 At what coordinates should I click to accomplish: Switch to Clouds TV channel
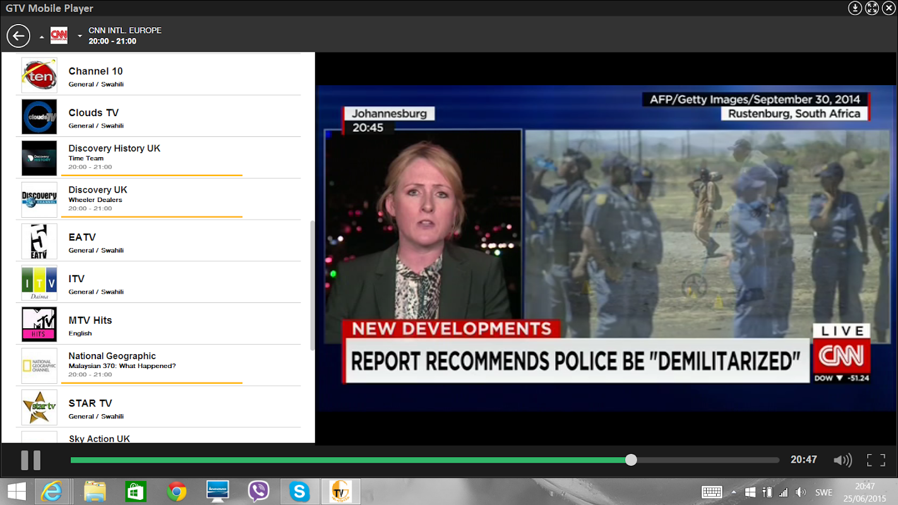pos(93,113)
